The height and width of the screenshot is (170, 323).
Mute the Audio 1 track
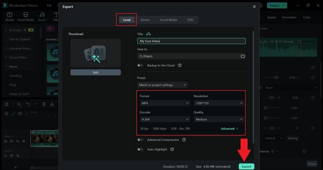coord(12,155)
